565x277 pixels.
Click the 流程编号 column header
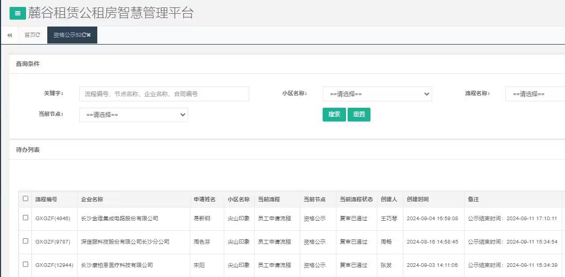pyautogui.click(x=46, y=200)
